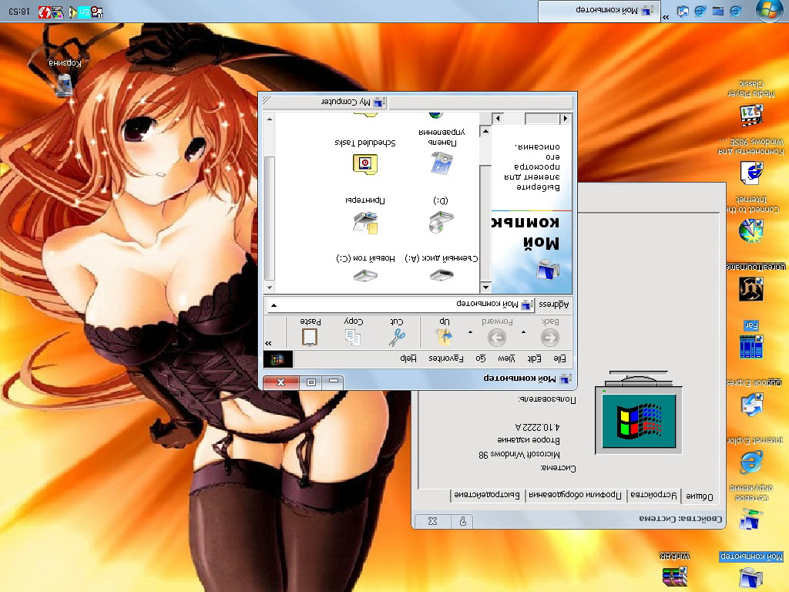This screenshot has height=592, width=789.
Task: Click the Paste clipboard toolbar icon
Action: pos(310,336)
